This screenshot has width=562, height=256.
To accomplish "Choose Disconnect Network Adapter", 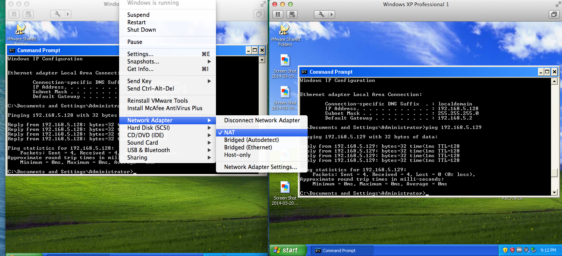I will pyautogui.click(x=262, y=120).
